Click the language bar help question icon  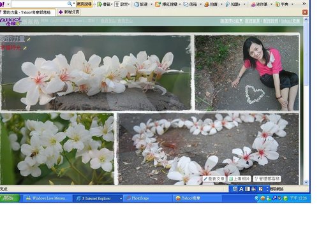[x=261, y=189]
